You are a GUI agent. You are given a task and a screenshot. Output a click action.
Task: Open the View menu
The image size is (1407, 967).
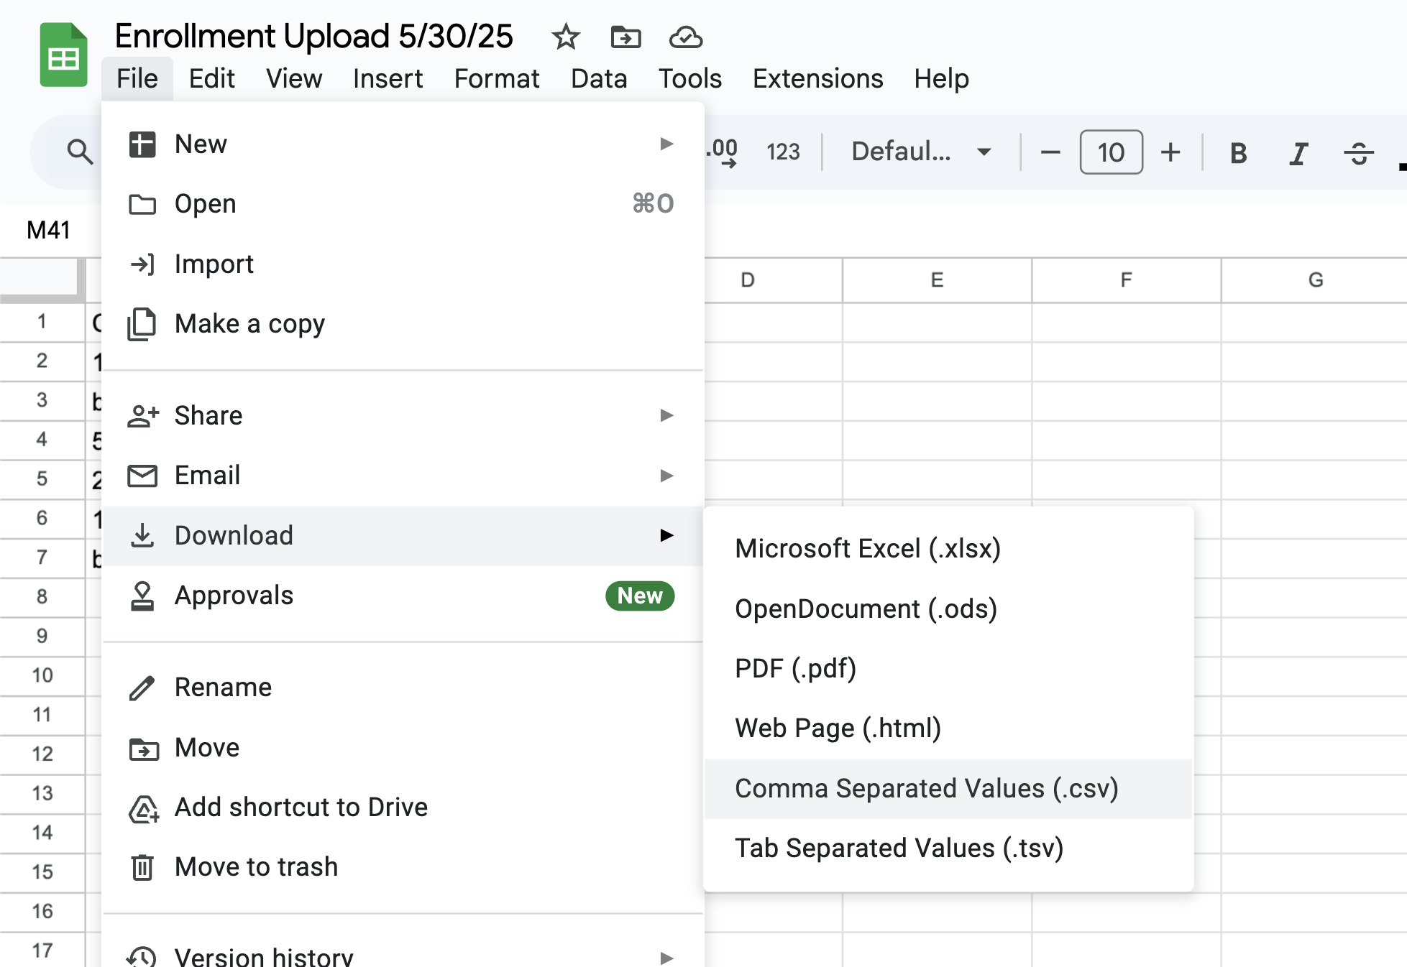(294, 78)
